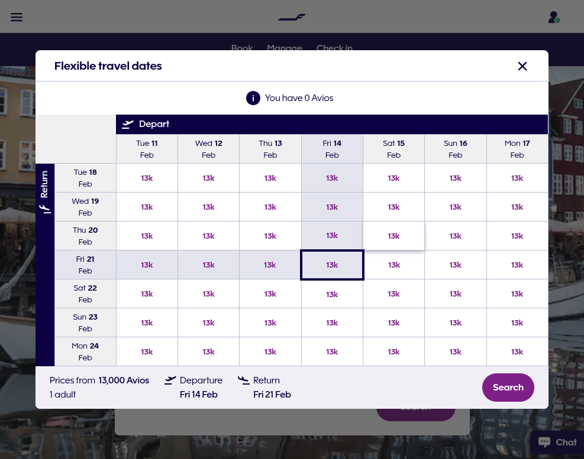Click the Depart plane icon in header
Screen dimensions: 584x459
point(128,124)
